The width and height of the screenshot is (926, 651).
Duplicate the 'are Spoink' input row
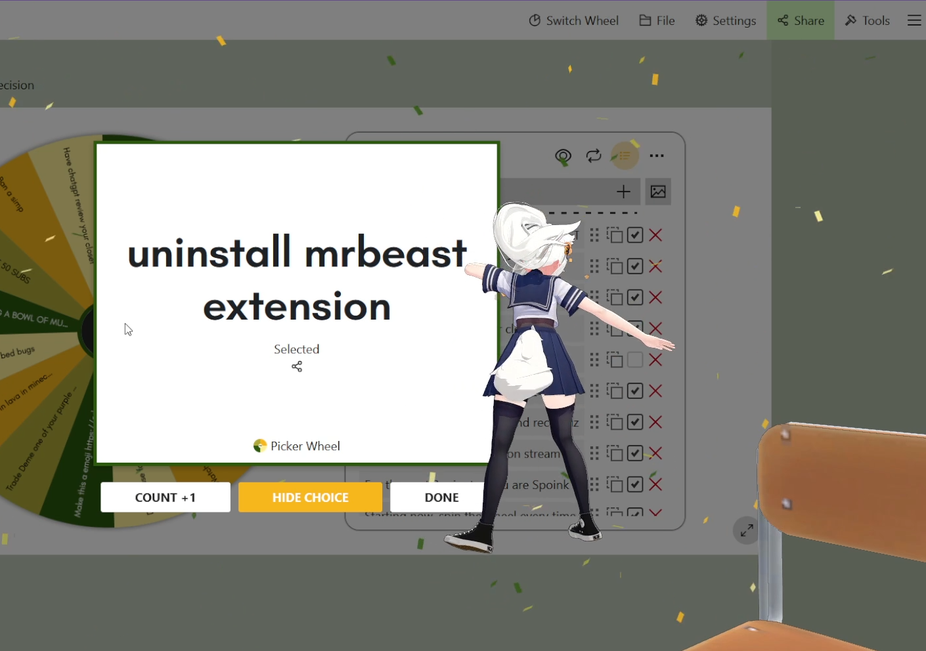click(615, 484)
